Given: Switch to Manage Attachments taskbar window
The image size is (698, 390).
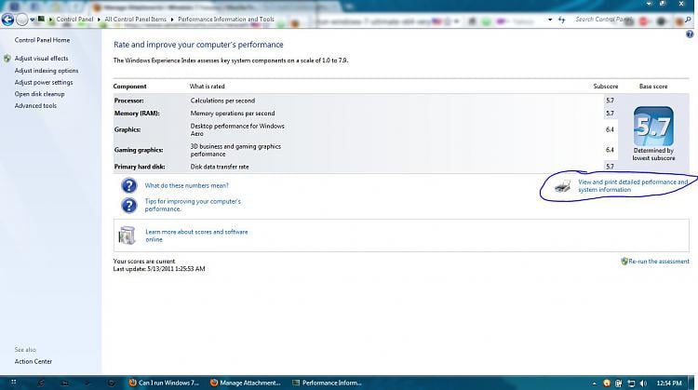Looking at the screenshot, I should (x=245, y=383).
